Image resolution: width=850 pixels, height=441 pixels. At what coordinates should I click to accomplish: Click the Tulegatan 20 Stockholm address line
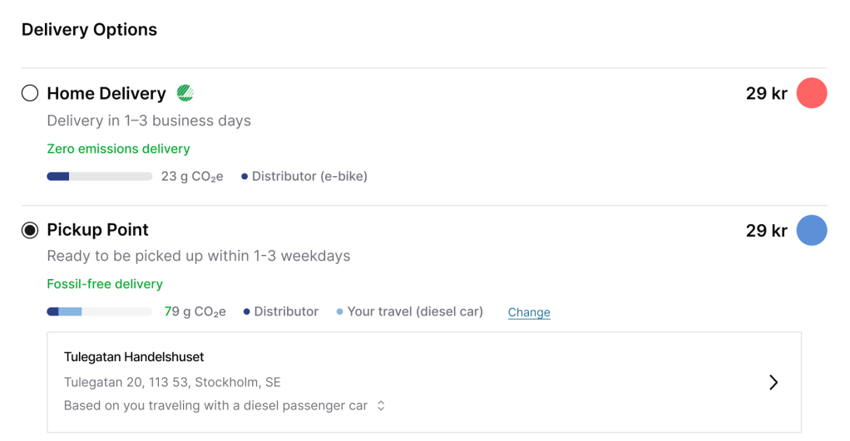(x=172, y=383)
